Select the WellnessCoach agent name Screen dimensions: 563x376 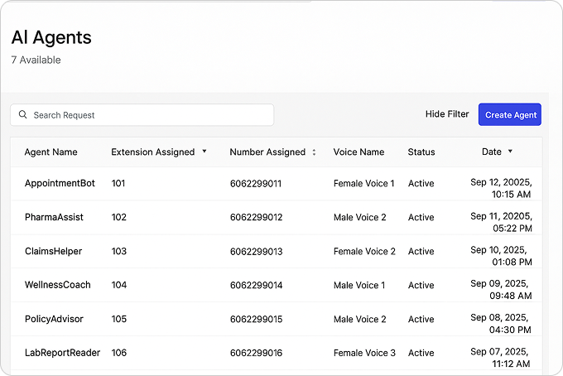click(x=57, y=285)
